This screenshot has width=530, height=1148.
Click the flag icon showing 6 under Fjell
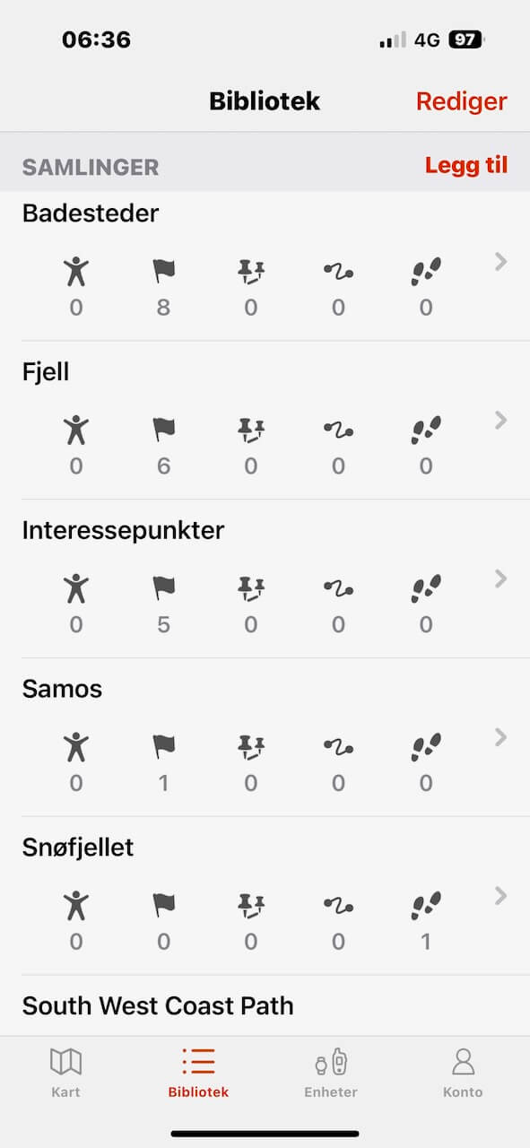point(163,430)
